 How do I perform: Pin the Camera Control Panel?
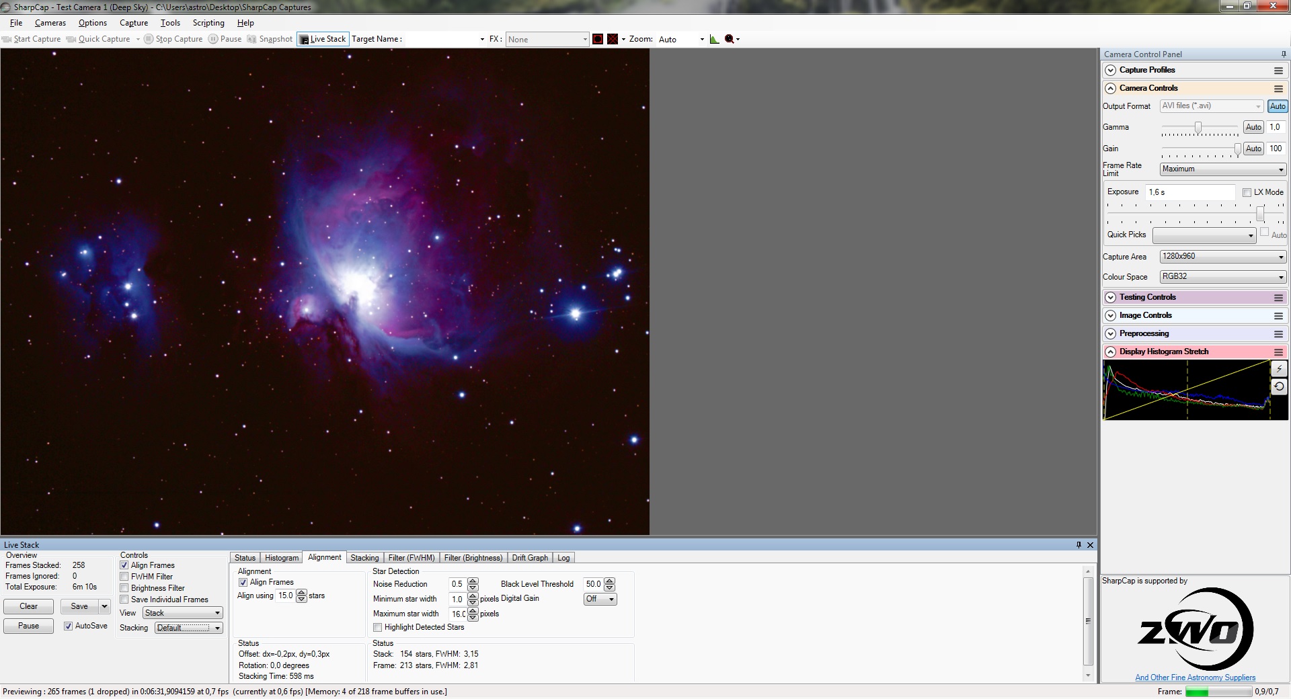1284,54
